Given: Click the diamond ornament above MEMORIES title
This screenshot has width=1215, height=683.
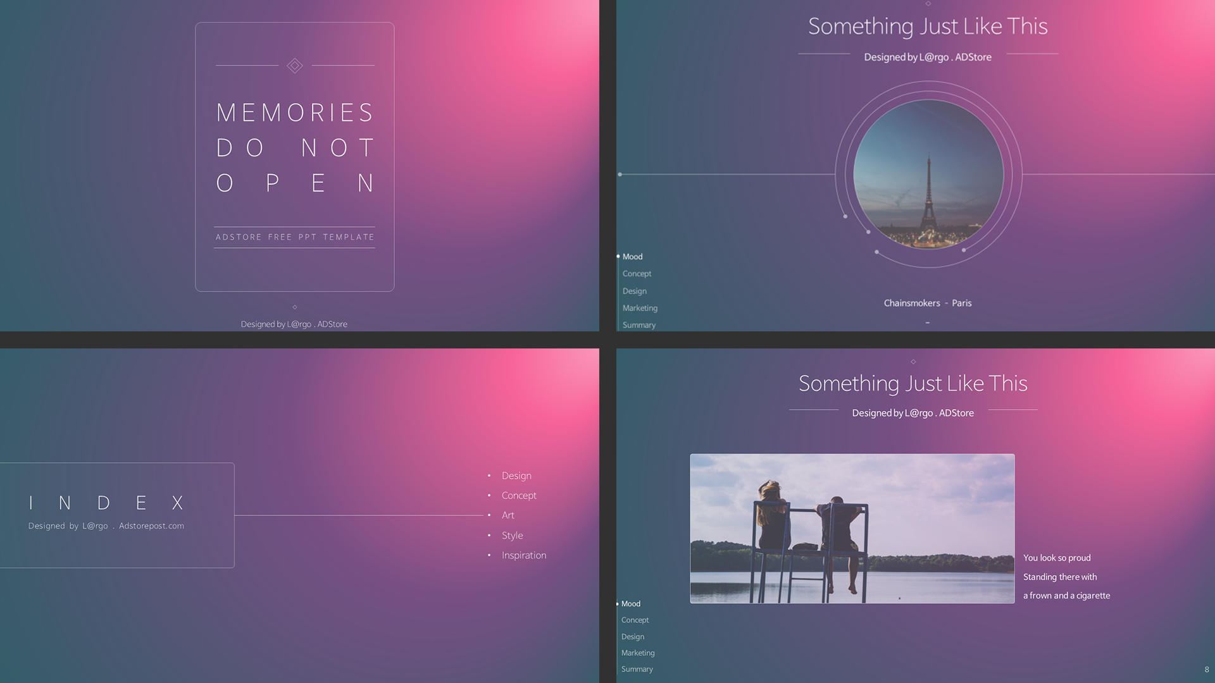Looking at the screenshot, I should point(294,66).
